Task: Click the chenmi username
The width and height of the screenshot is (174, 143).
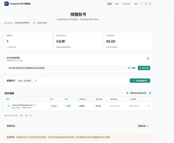Action: (10, 23)
